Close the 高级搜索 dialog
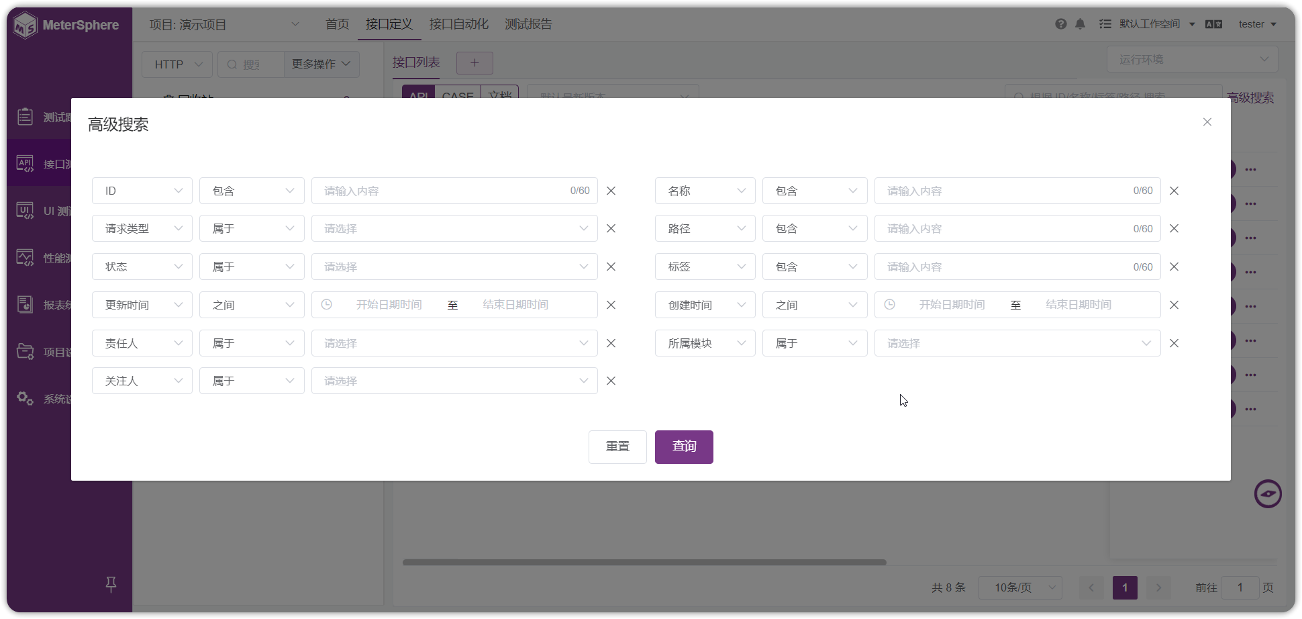Screen dimensions: 1302x619 click(1207, 122)
